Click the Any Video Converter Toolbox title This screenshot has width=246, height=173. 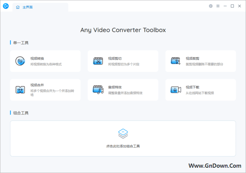[123, 30]
